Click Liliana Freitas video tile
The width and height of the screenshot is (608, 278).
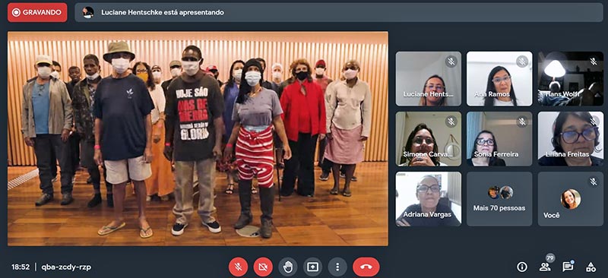point(571,139)
